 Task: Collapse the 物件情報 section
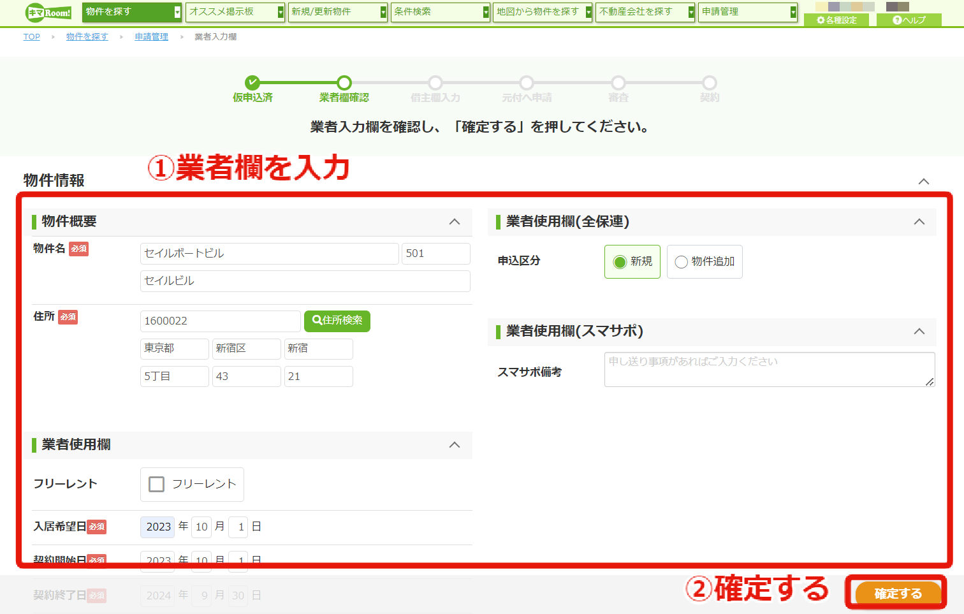pos(924,182)
